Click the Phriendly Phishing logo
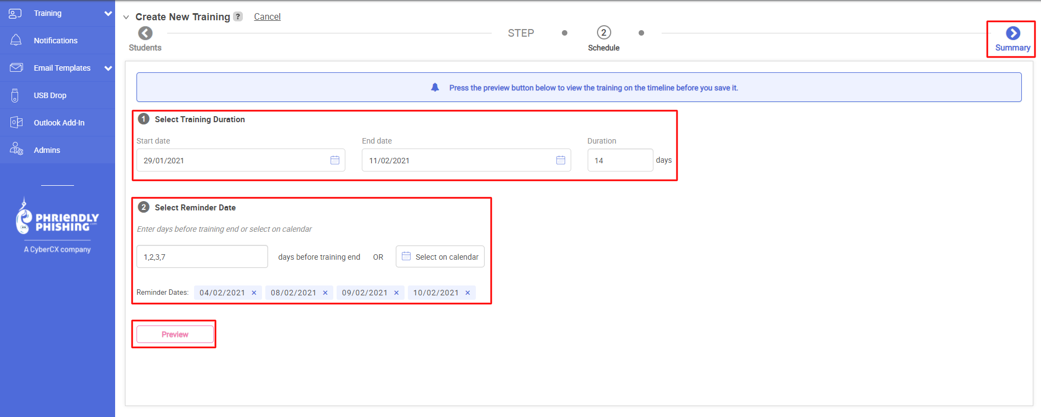The width and height of the screenshot is (1041, 417). point(58,217)
